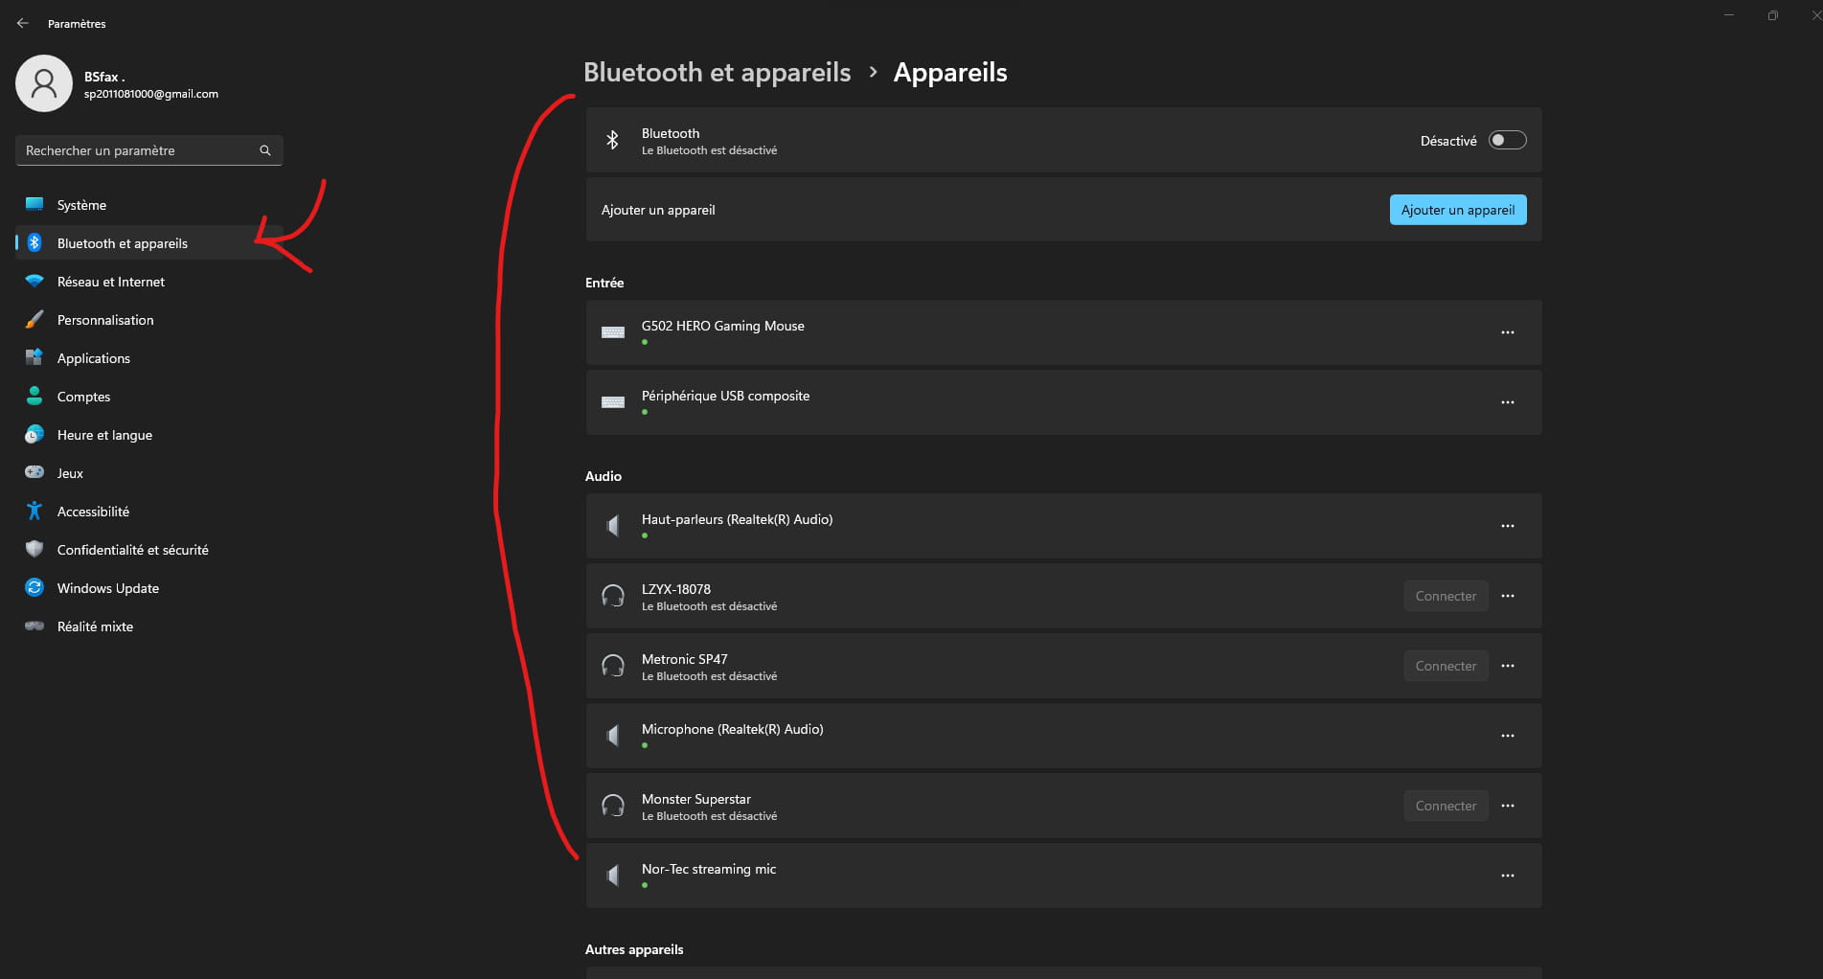
Task: Select Jeux in the sidebar
Action: (70, 473)
